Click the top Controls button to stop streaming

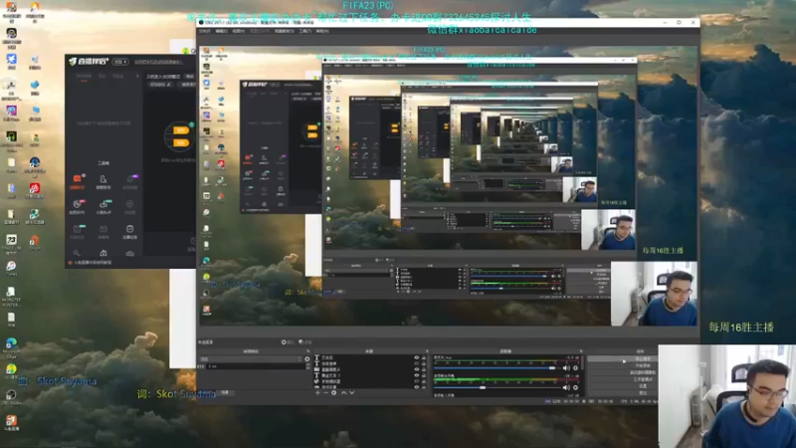click(x=623, y=359)
